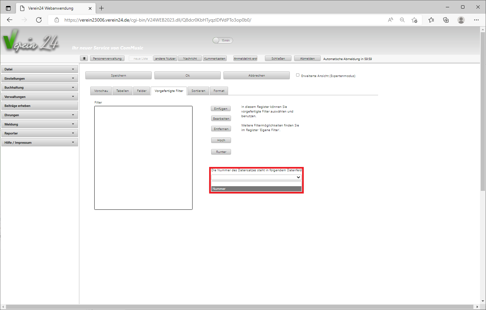
Task: Expand the Buchhaltung sidebar menu
Action: (x=40, y=88)
